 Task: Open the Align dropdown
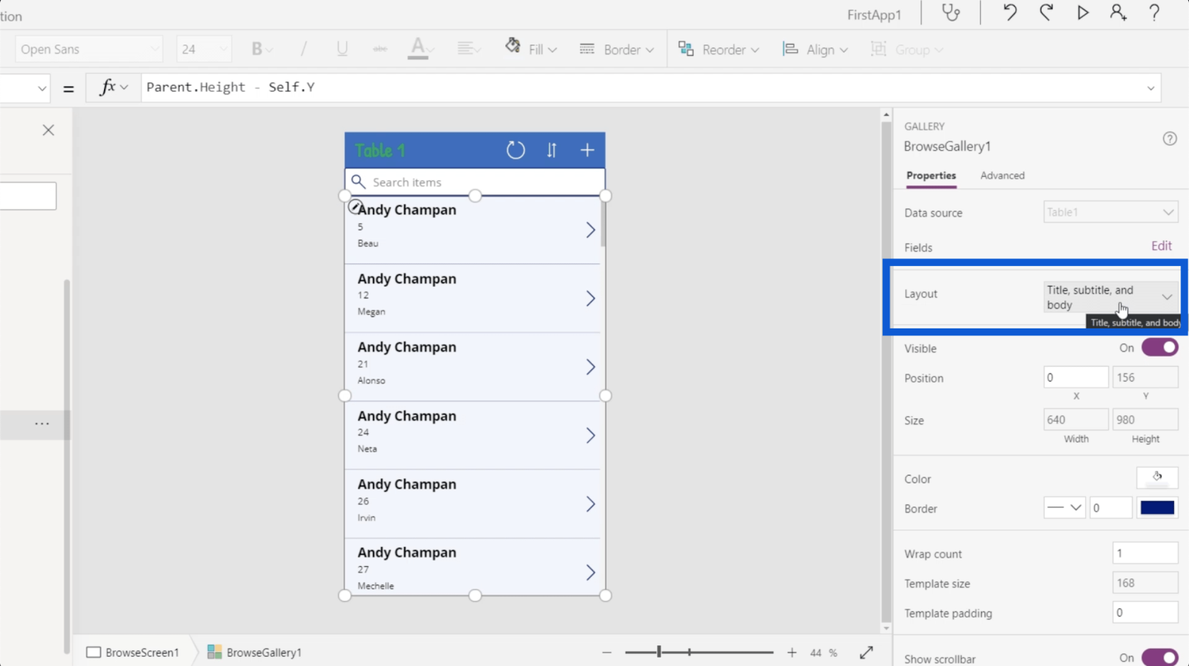(815, 49)
